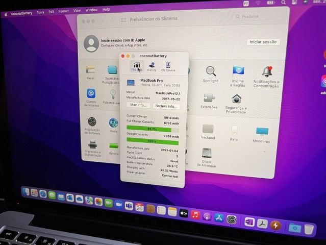The width and height of the screenshot is (326, 245).
Task: Open Apple TV from the Dock
Action: (184, 213)
